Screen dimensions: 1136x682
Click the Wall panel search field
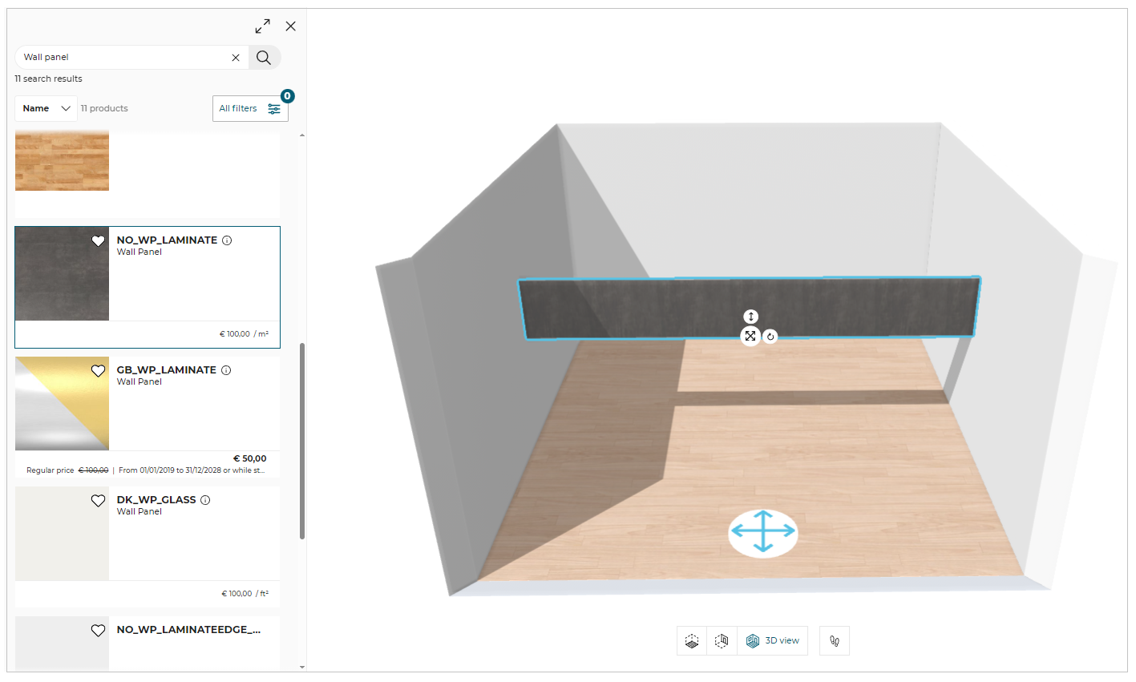[x=120, y=58]
